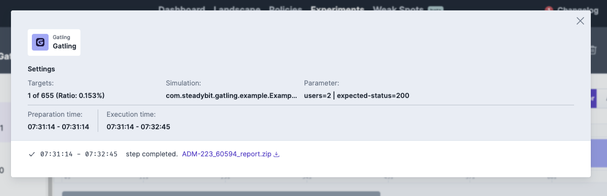Click the red notification badge near Changelog
Image resolution: width=607 pixels, height=196 pixels.
[x=548, y=9]
